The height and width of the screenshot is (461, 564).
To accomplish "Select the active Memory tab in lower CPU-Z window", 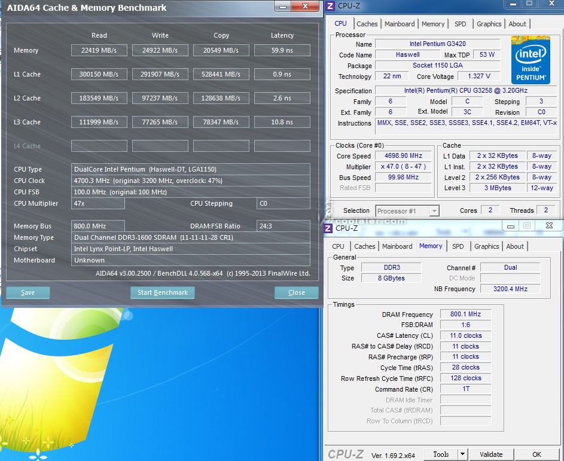I will point(431,246).
